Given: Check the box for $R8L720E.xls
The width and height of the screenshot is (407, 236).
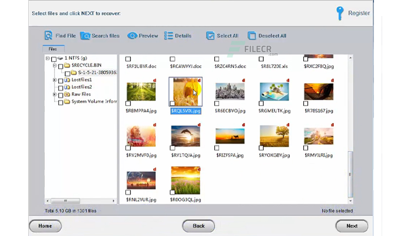Looking at the screenshot, I should 261,59.
